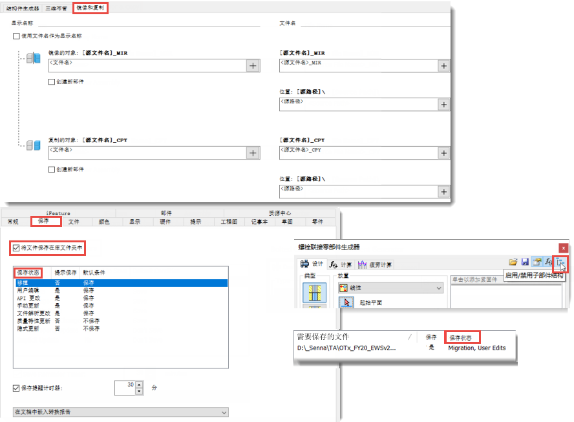This screenshot has height=422, width=574.
Task: Close the 螺栓联接零部件生成器 dialog
Action: (564, 248)
